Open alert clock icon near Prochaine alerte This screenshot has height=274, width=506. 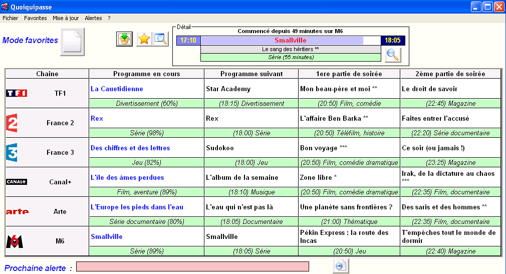pyautogui.click(x=341, y=266)
